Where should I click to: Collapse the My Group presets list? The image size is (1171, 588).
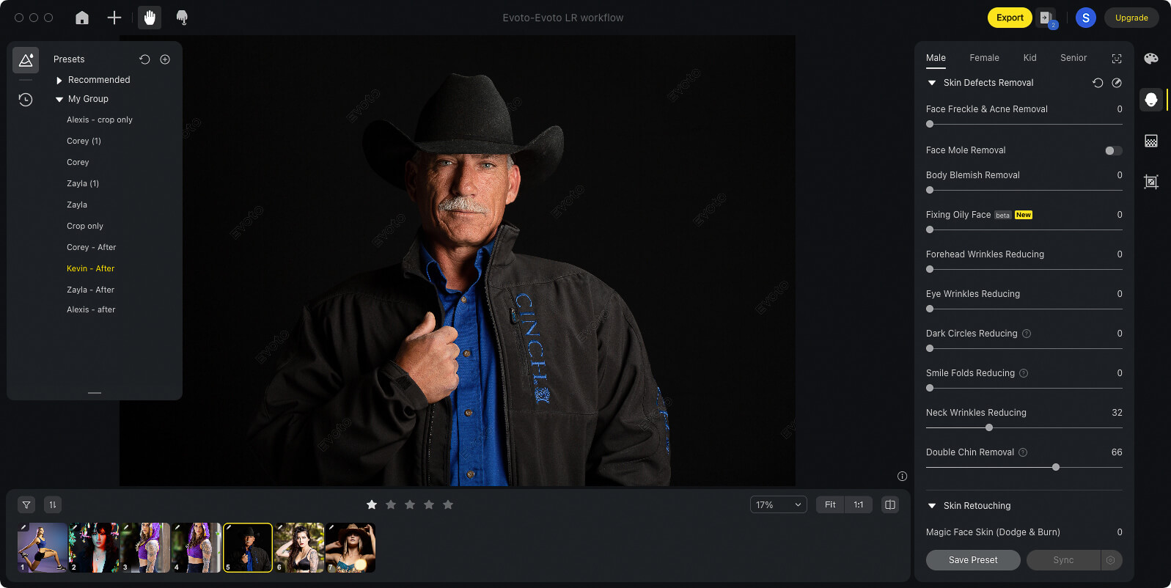tap(59, 99)
